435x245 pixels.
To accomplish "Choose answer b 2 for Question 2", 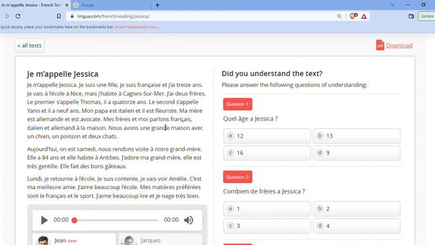I will pos(356,209).
